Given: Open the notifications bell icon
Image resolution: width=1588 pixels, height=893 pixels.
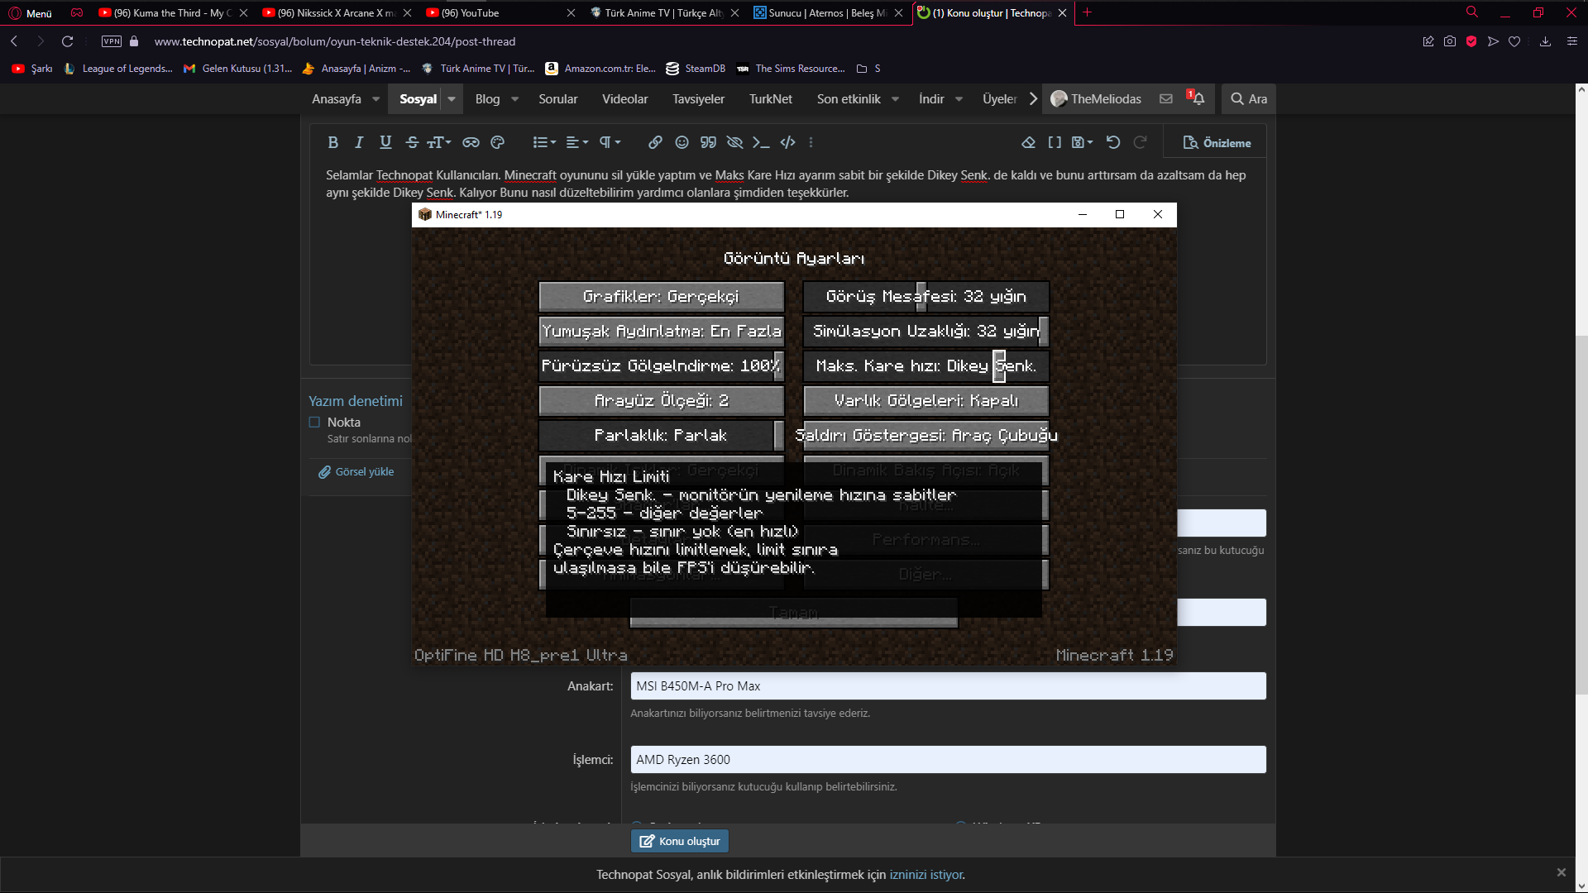Looking at the screenshot, I should coord(1198,99).
